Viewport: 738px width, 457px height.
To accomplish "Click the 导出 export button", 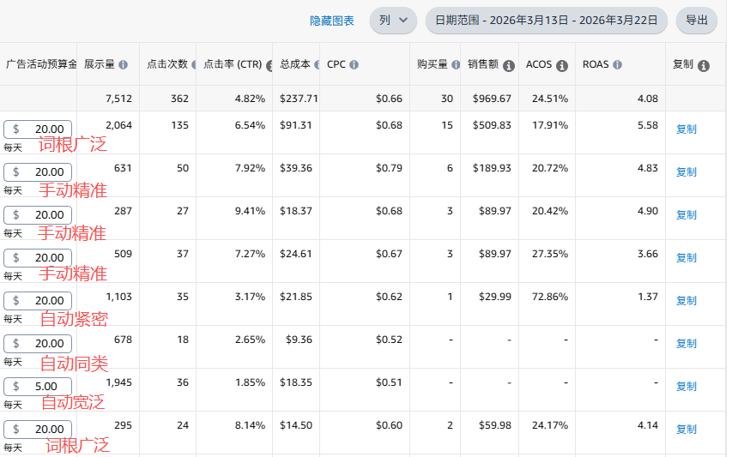I will 697,20.
